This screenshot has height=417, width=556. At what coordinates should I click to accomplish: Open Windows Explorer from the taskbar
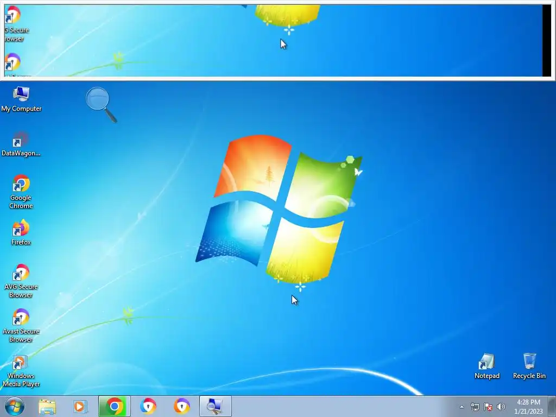click(x=47, y=406)
